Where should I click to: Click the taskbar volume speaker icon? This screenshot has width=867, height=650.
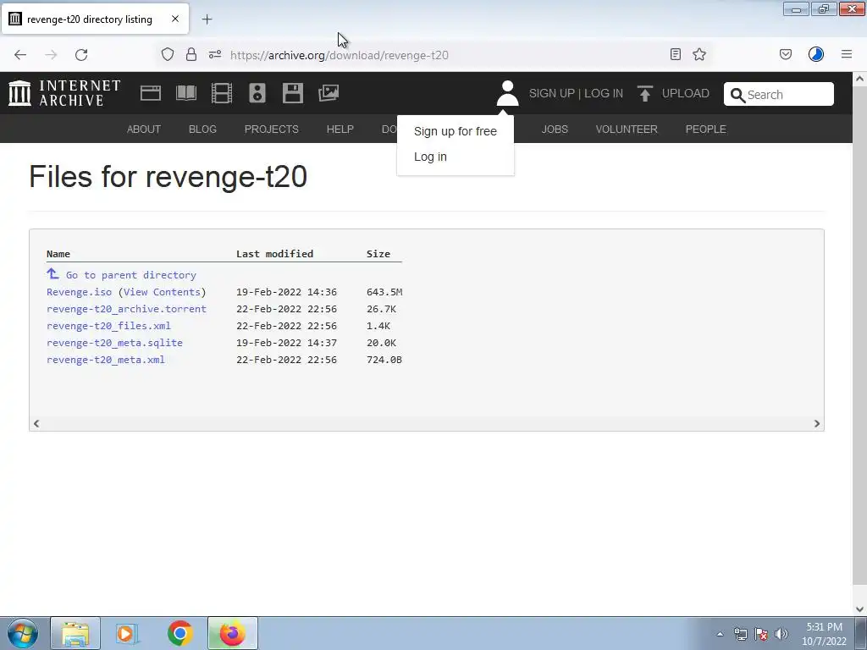point(781,634)
